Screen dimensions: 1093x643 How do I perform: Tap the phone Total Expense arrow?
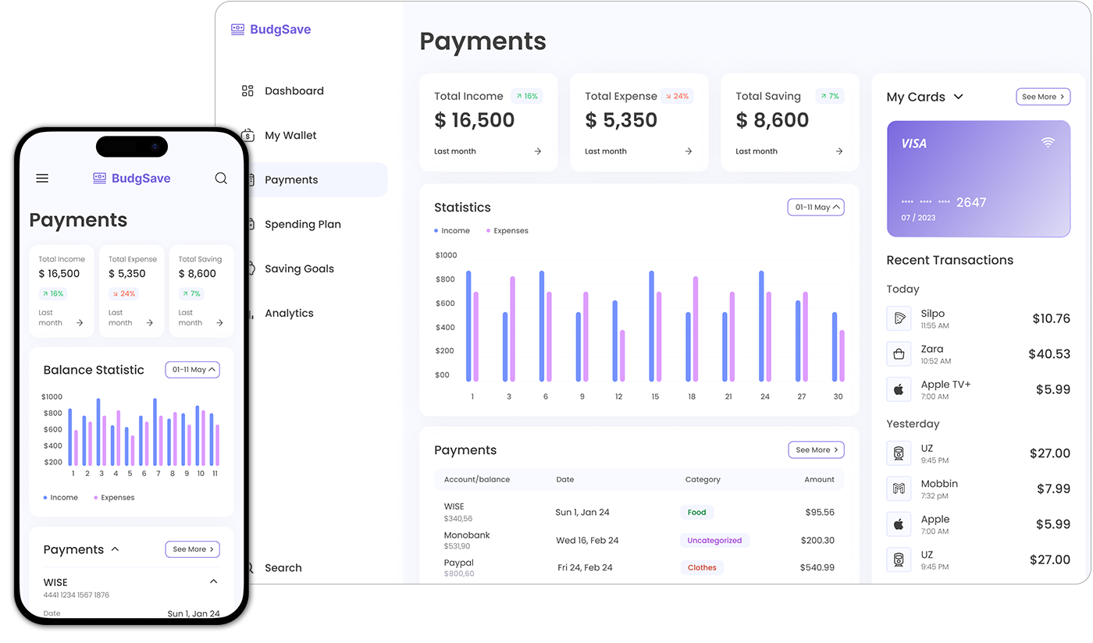150,323
